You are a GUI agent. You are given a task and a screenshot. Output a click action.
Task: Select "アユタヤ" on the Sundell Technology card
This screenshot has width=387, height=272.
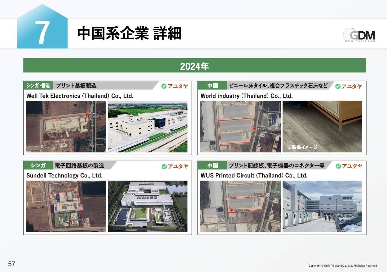178,167
